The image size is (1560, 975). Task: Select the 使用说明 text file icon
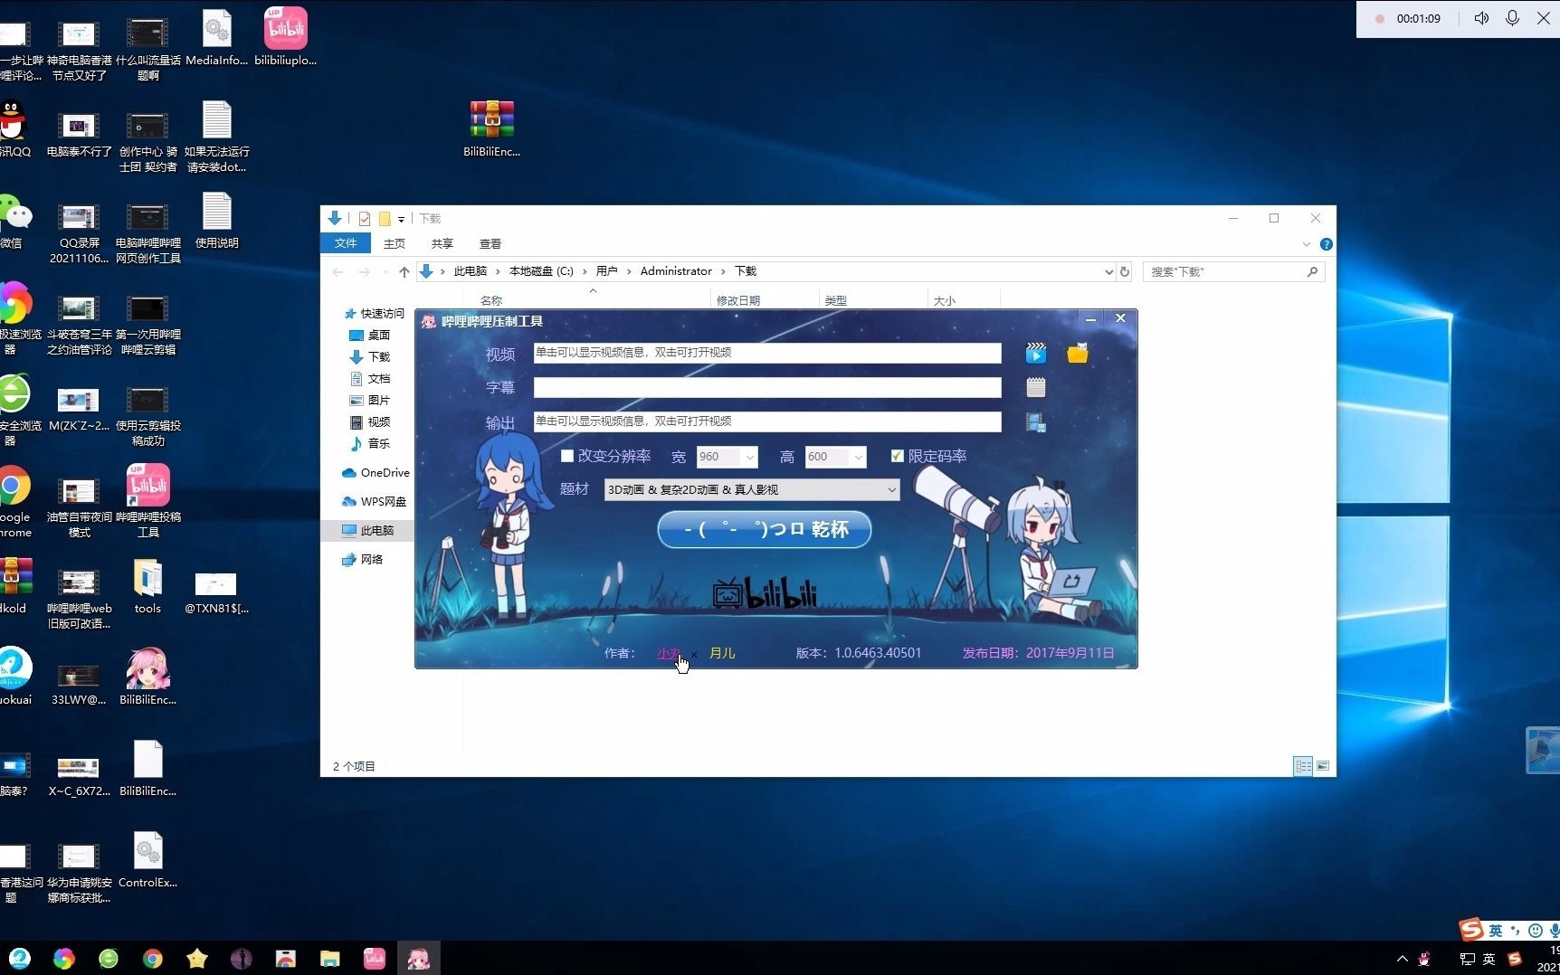pos(217,221)
